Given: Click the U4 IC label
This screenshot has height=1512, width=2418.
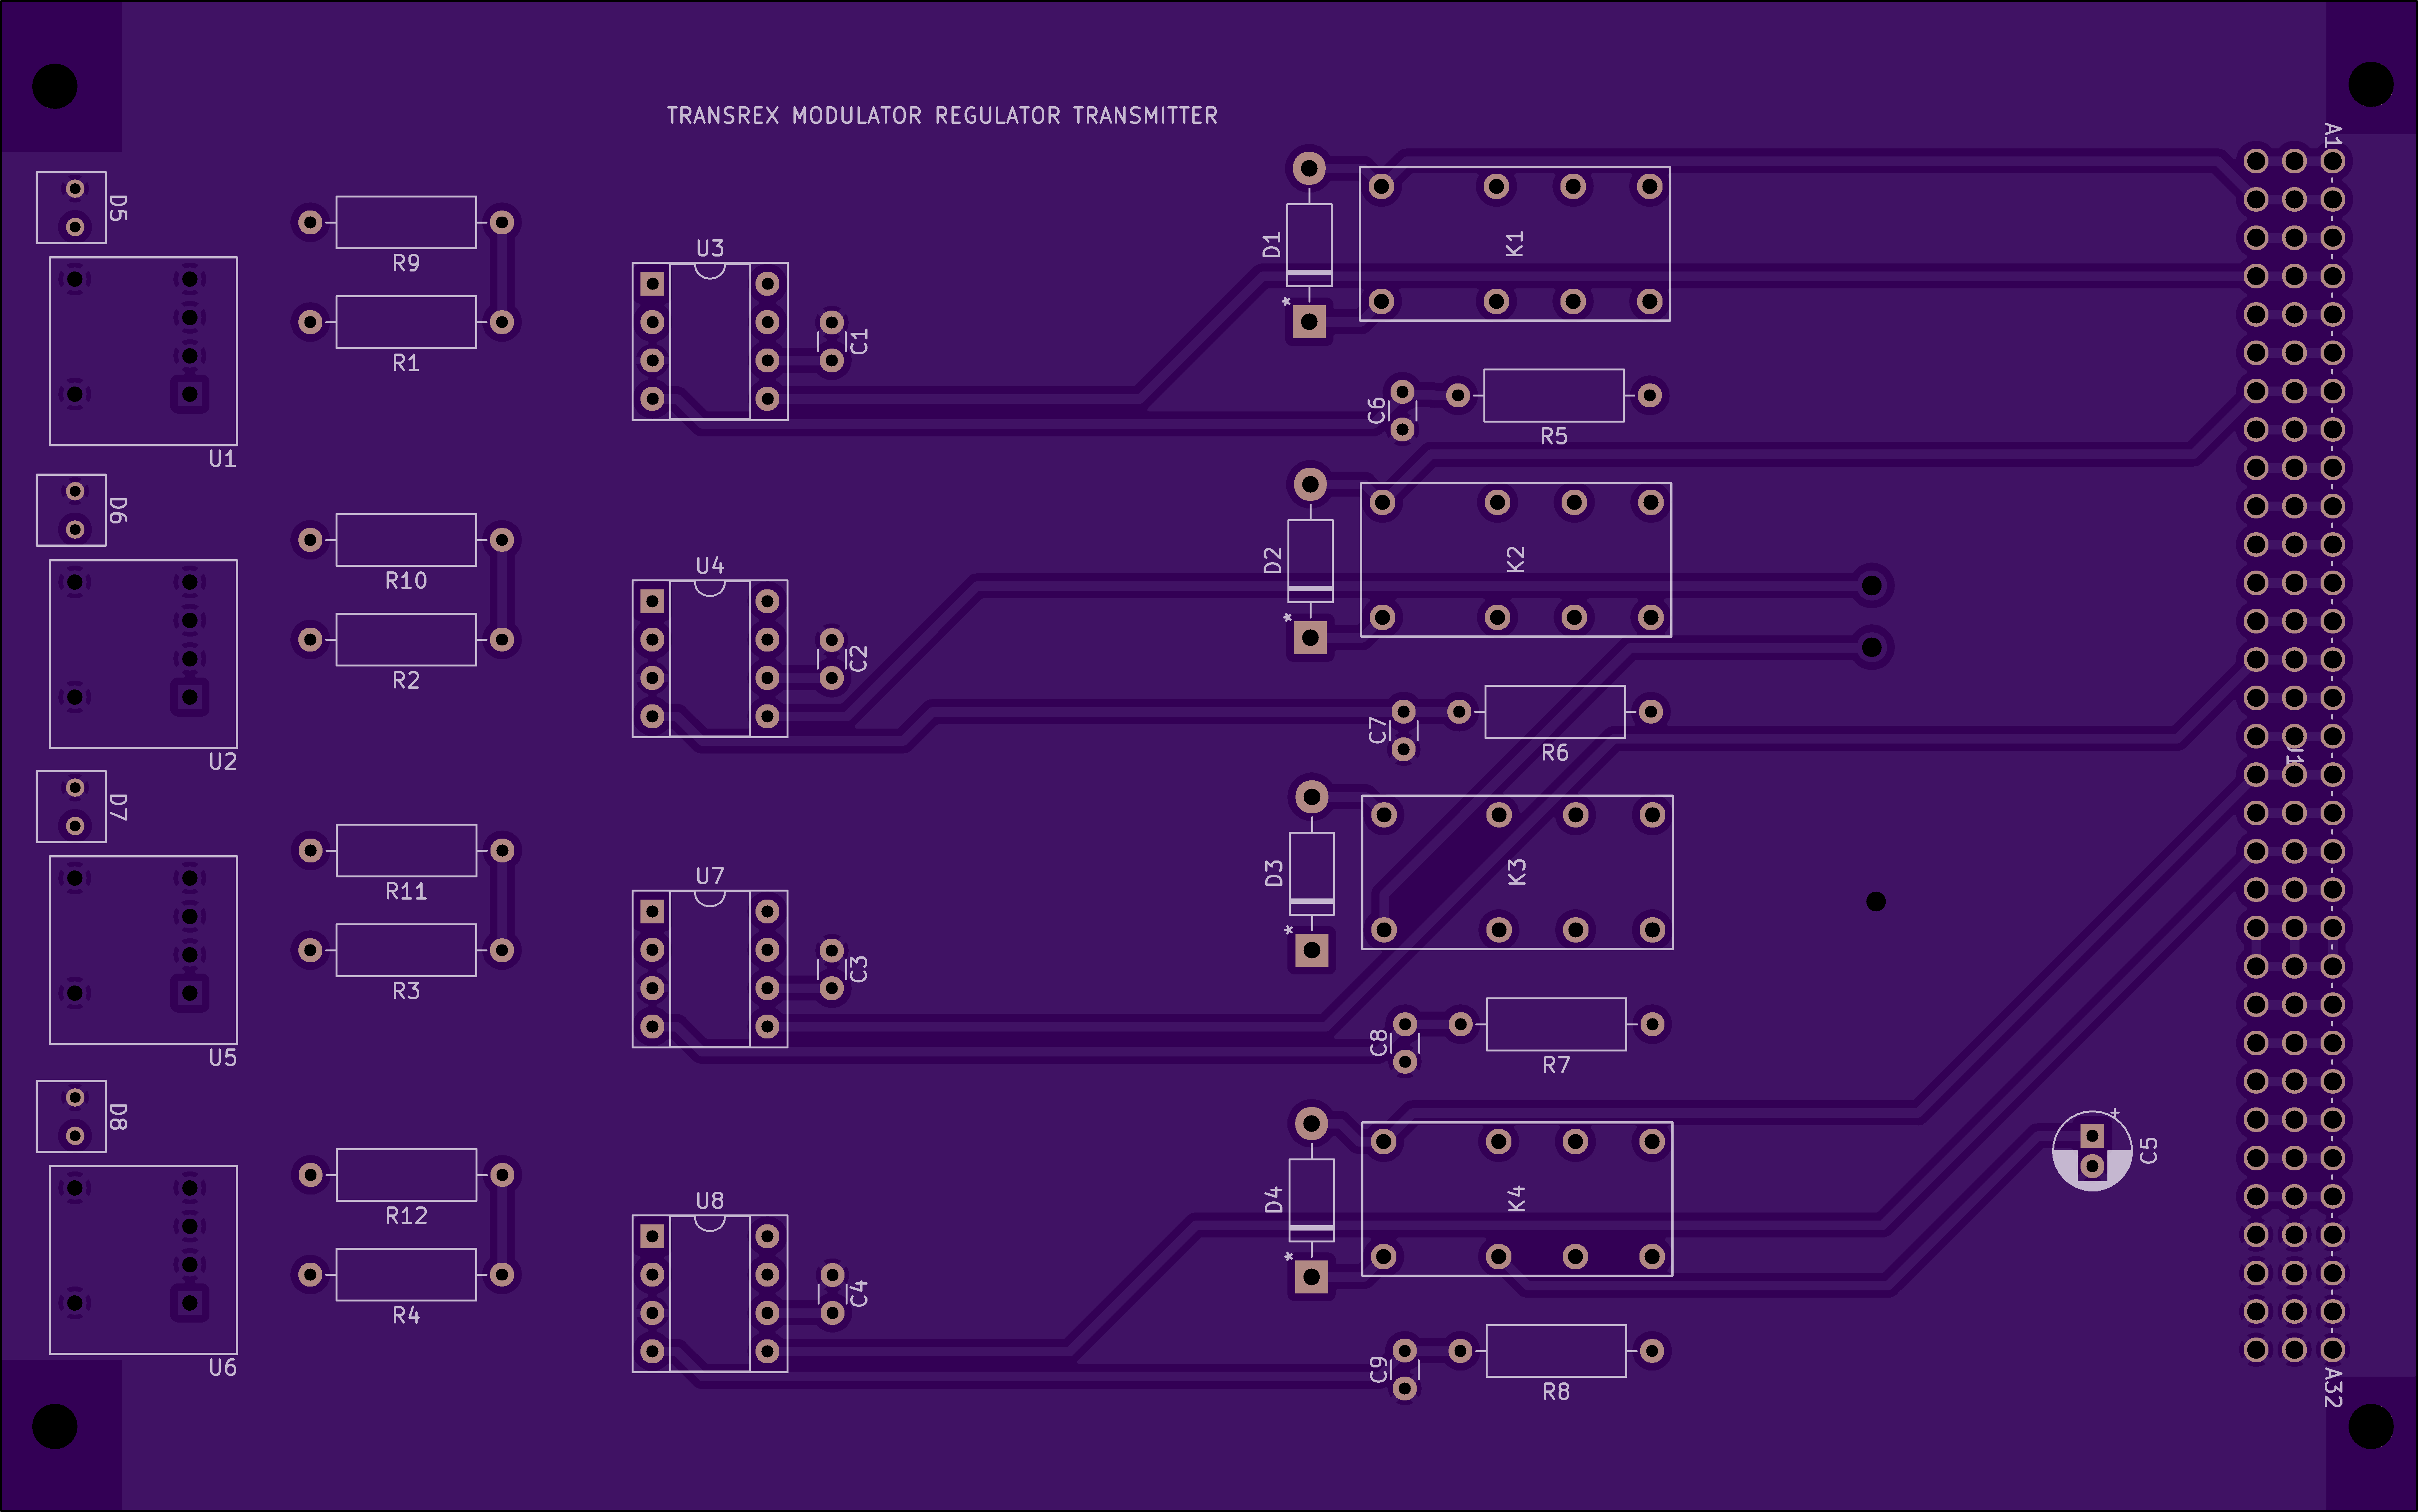Looking at the screenshot, I should point(710,566).
